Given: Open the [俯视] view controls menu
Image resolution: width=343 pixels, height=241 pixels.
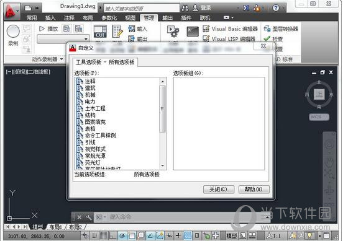Looking at the screenshot, I should coord(20,72).
